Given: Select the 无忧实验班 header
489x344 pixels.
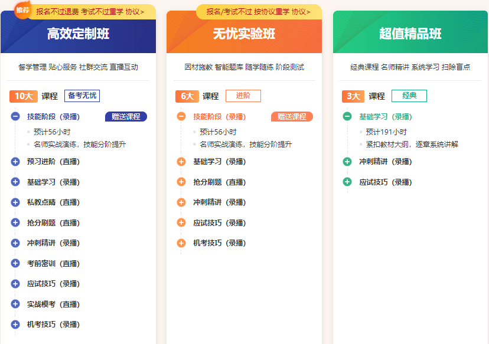Looking at the screenshot, I should [244, 34].
